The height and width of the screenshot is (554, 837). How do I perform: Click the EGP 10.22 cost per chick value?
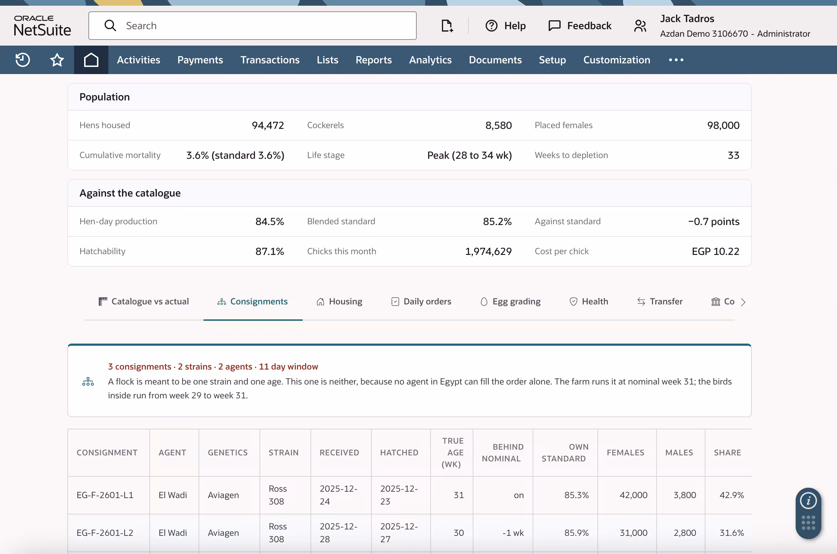715,251
